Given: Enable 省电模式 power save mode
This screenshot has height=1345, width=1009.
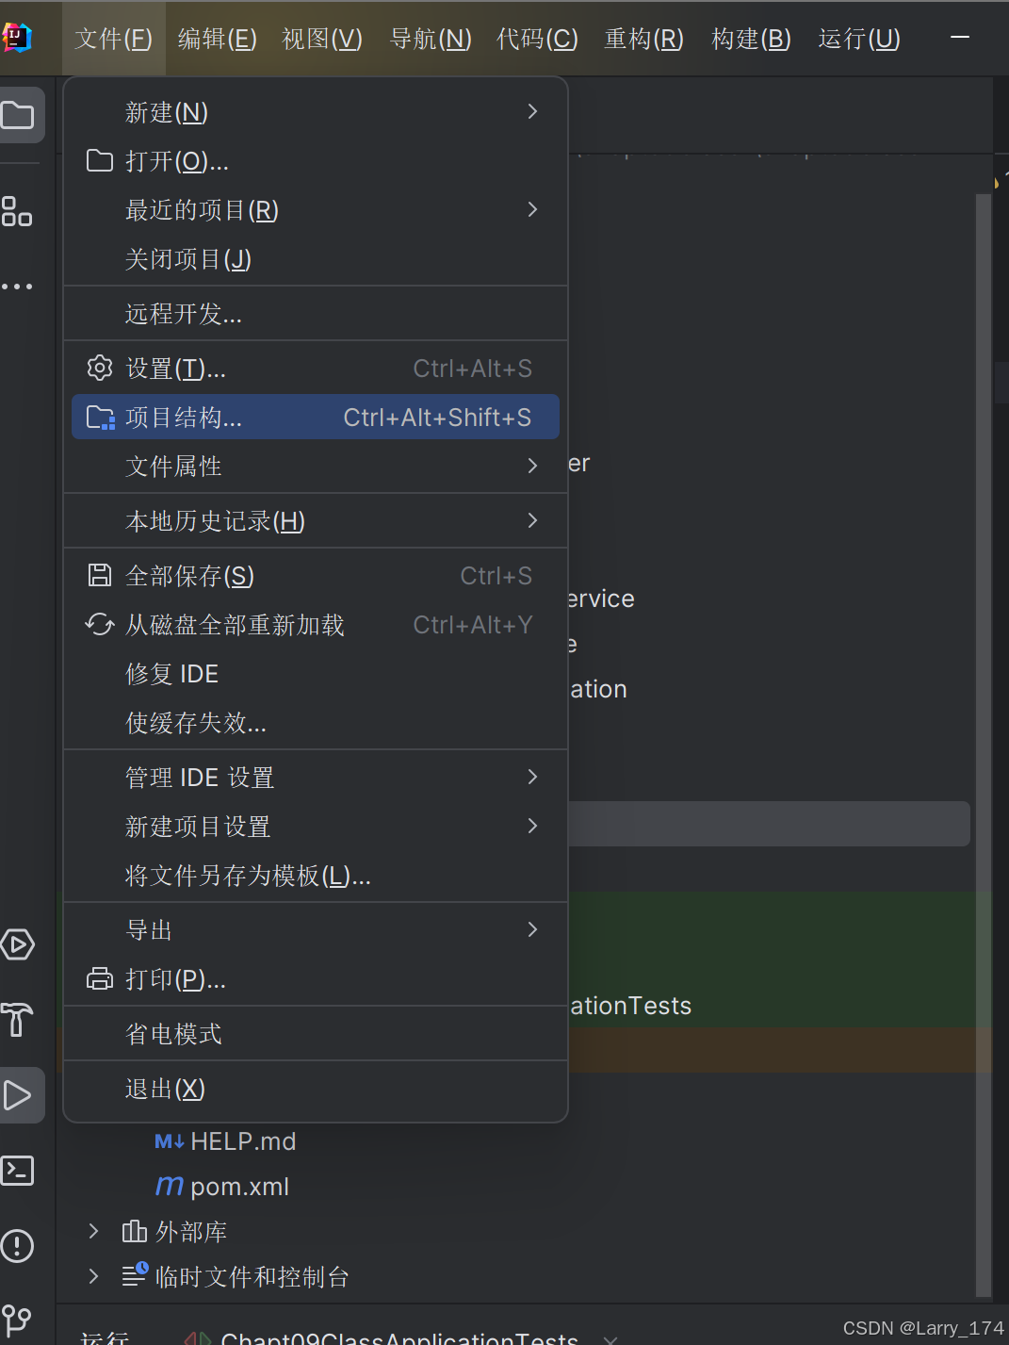Looking at the screenshot, I should pos(173,1033).
